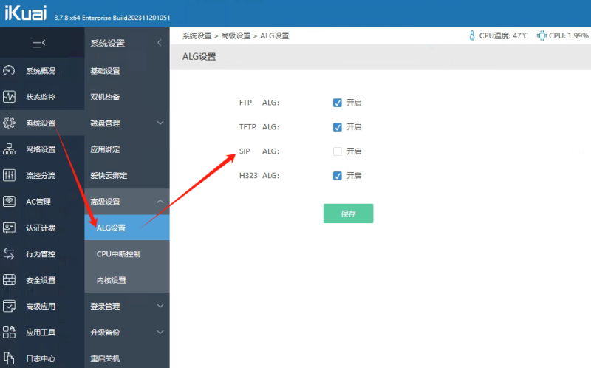Click the 流控分流 sliders icon

pos(10,175)
